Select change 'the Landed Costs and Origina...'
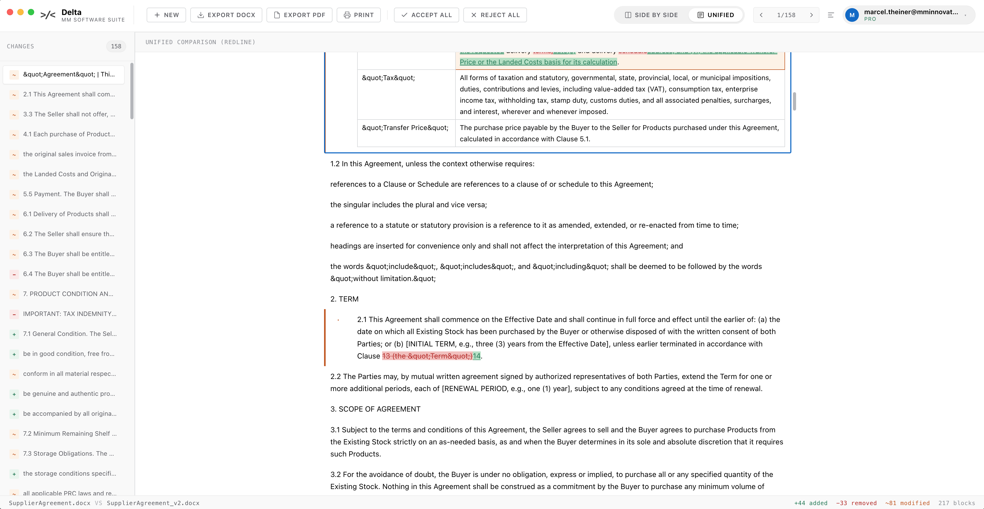 click(x=63, y=174)
